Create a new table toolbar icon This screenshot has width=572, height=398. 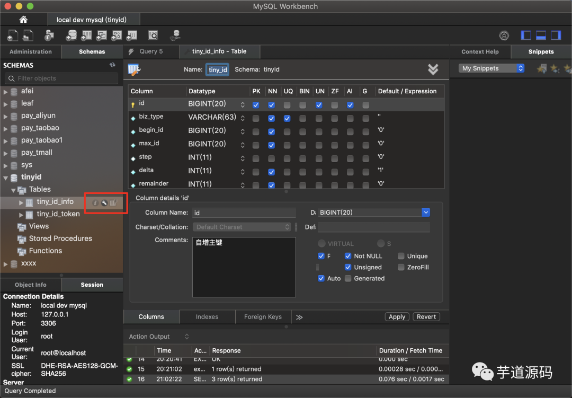pyautogui.click(x=86, y=36)
